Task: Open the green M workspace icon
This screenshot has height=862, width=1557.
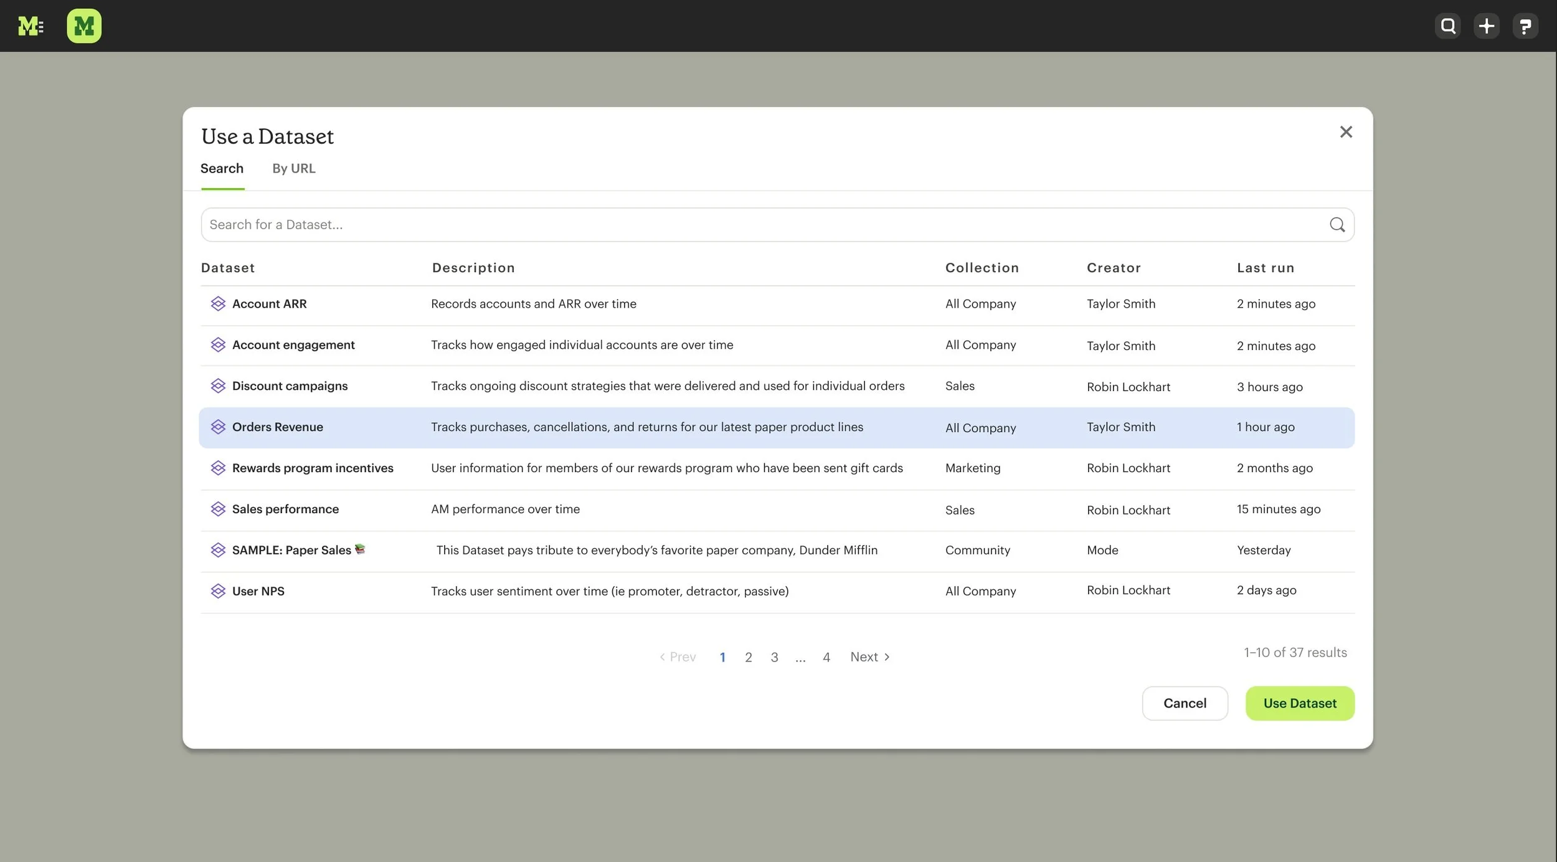Action: (84, 26)
